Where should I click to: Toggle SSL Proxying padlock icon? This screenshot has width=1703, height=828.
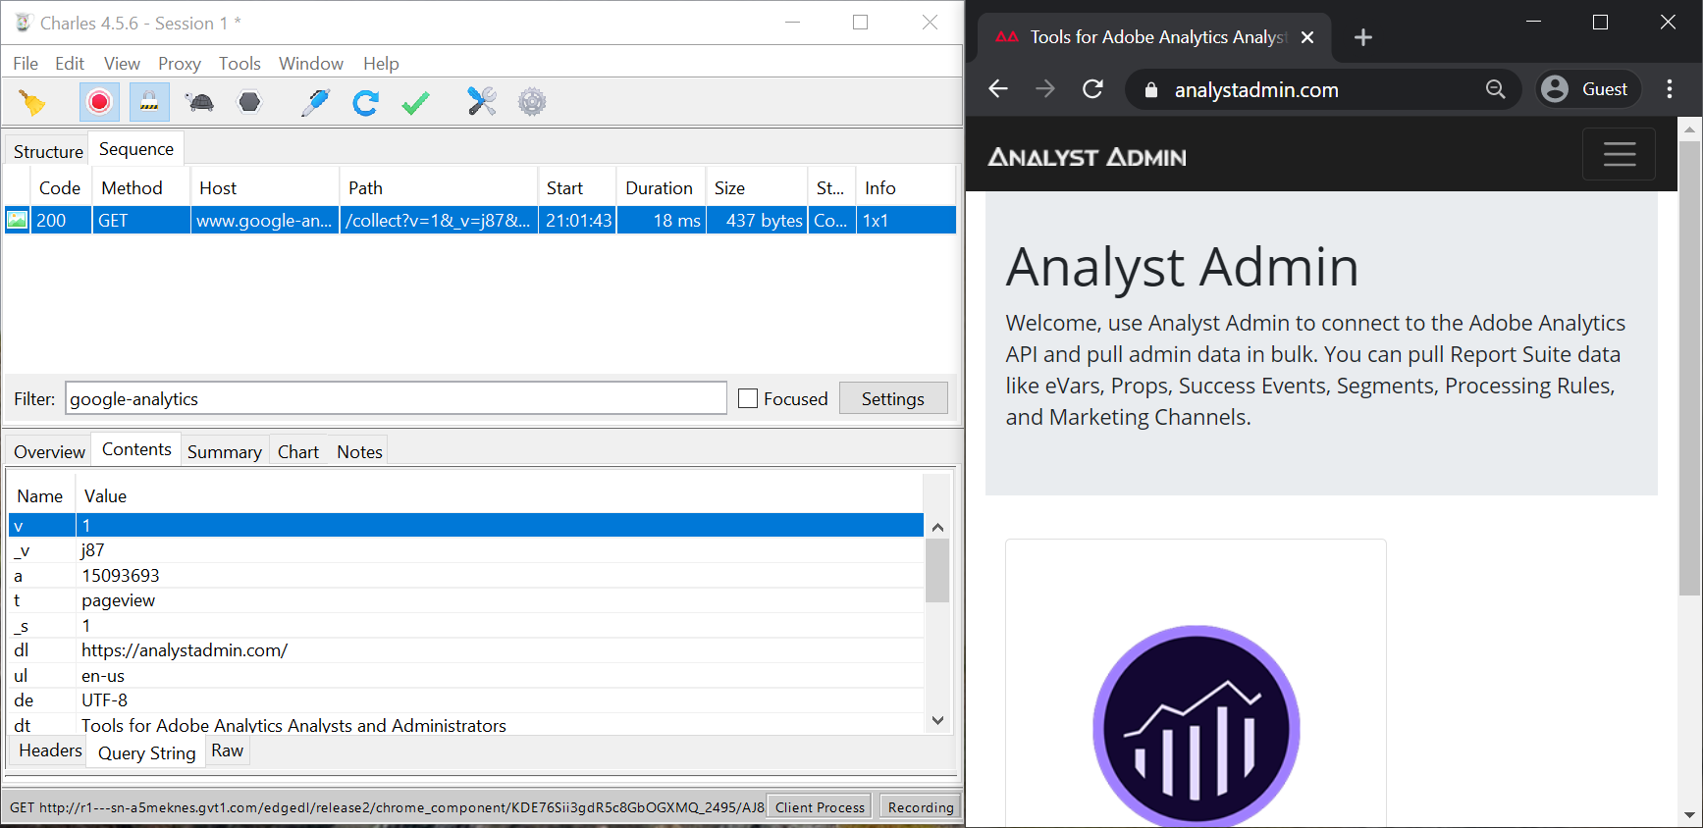pos(149,102)
